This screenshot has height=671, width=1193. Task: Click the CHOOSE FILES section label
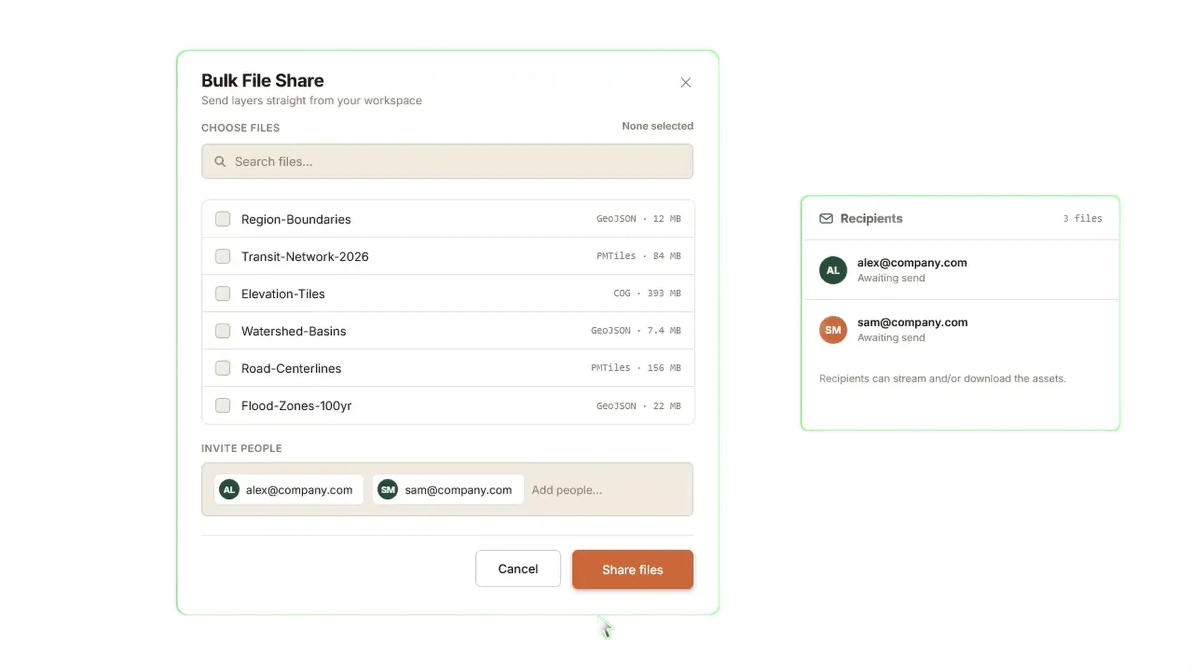tap(240, 128)
